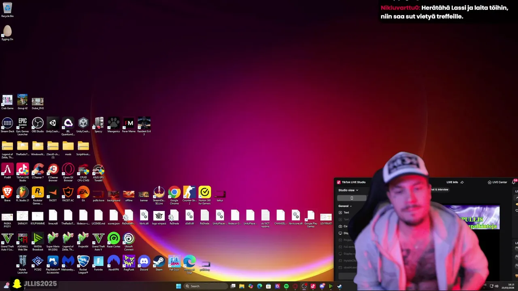The width and height of the screenshot is (518, 291).
Task: Open the mods folder
Action: pyautogui.click(x=68, y=148)
